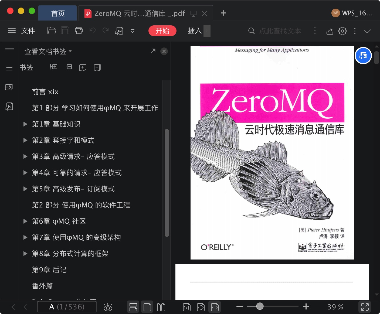Close the ZeroMQ pdf tab
The width and height of the screenshot is (380, 314).
205,13
